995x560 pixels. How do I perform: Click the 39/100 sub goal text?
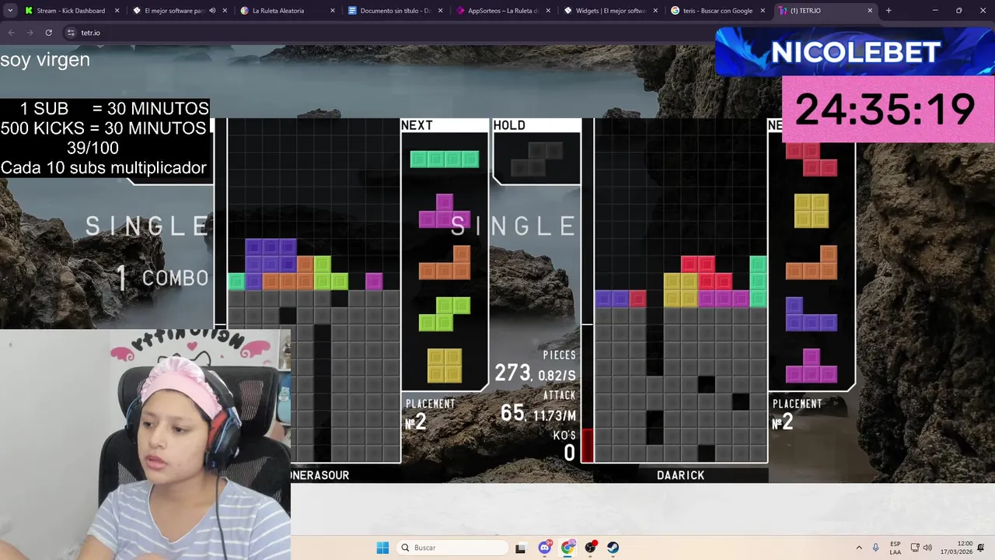click(x=93, y=148)
